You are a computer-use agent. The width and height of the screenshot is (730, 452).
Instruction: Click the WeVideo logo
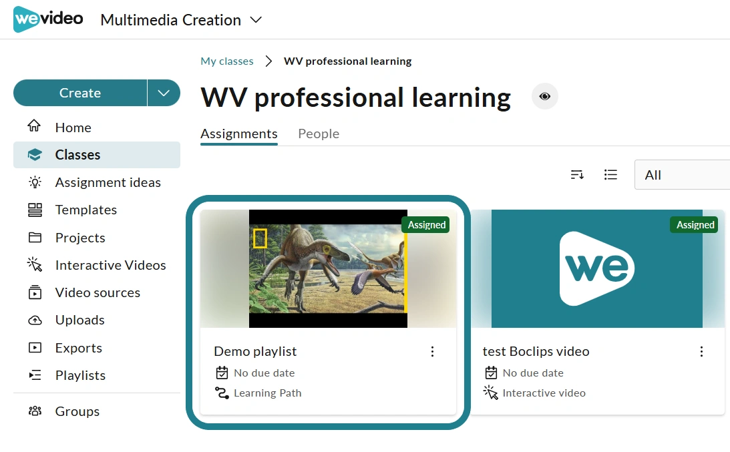click(48, 19)
